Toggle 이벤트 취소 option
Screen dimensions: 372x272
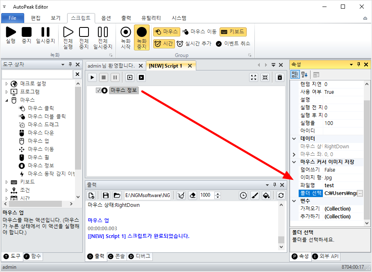233,44
